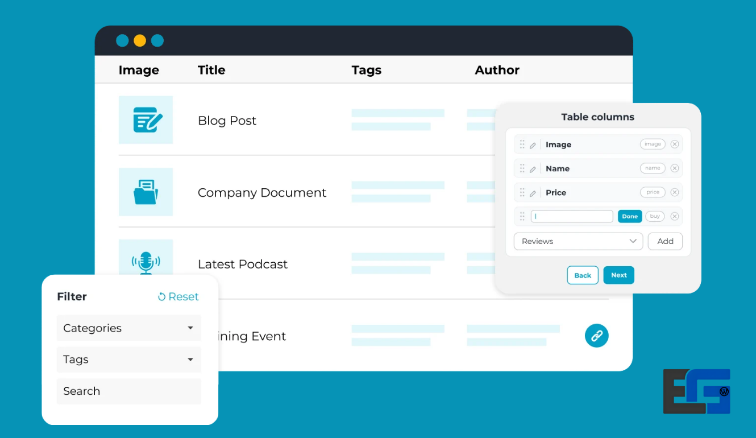Click the column name text input

click(x=572, y=216)
